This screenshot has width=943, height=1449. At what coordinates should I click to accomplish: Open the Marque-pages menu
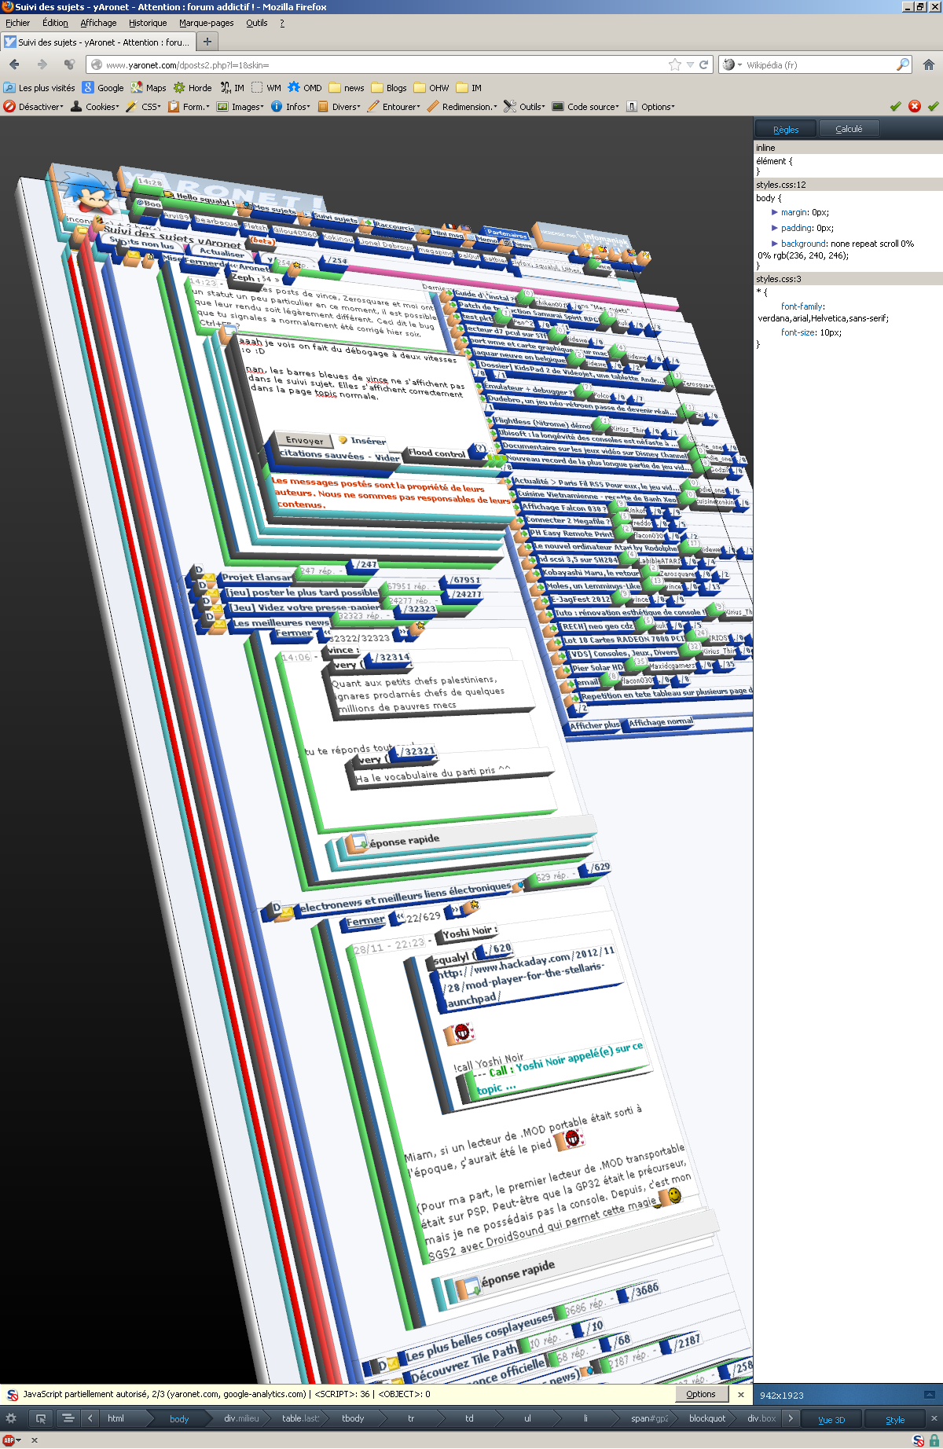coord(206,23)
